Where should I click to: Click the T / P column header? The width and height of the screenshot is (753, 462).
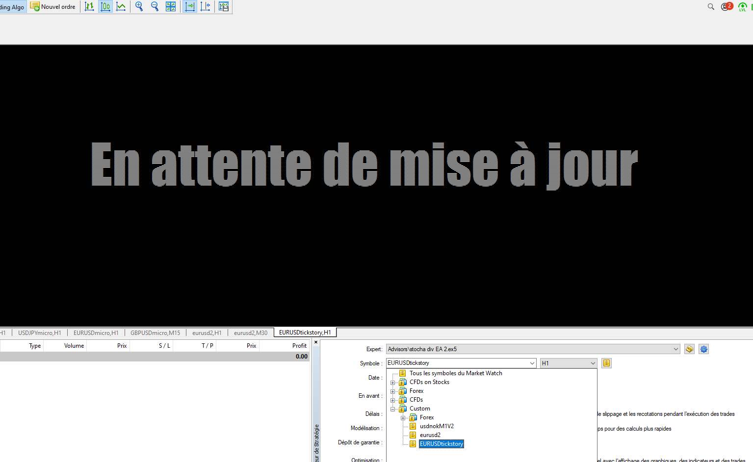pos(208,346)
